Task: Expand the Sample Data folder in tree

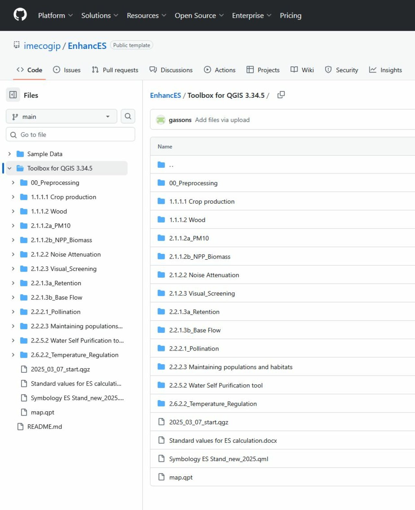Action: pos(9,154)
